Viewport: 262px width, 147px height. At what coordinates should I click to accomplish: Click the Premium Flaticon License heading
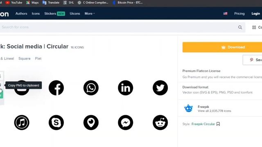(201, 71)
